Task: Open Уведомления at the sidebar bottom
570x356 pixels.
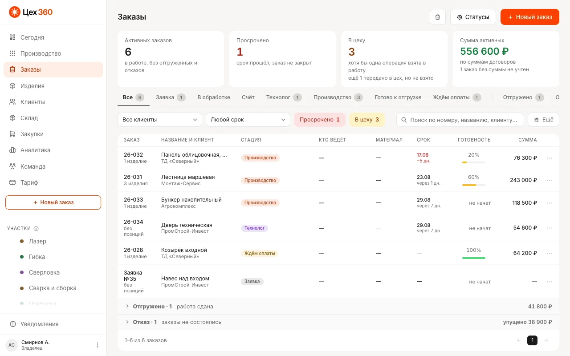Action: point(53,324)
